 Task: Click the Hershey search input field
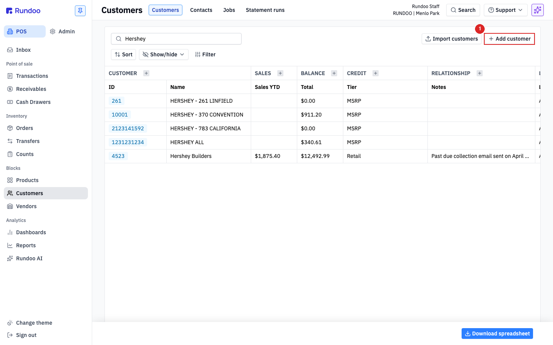coord(176,39)
